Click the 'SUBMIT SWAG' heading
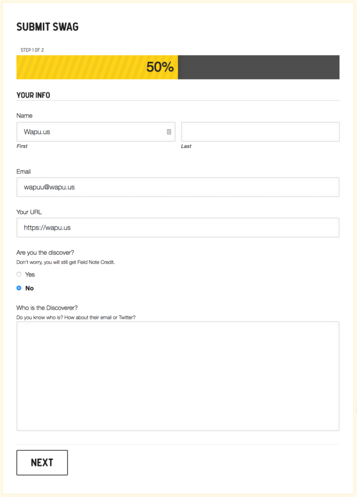 click(x=48, y=27)
